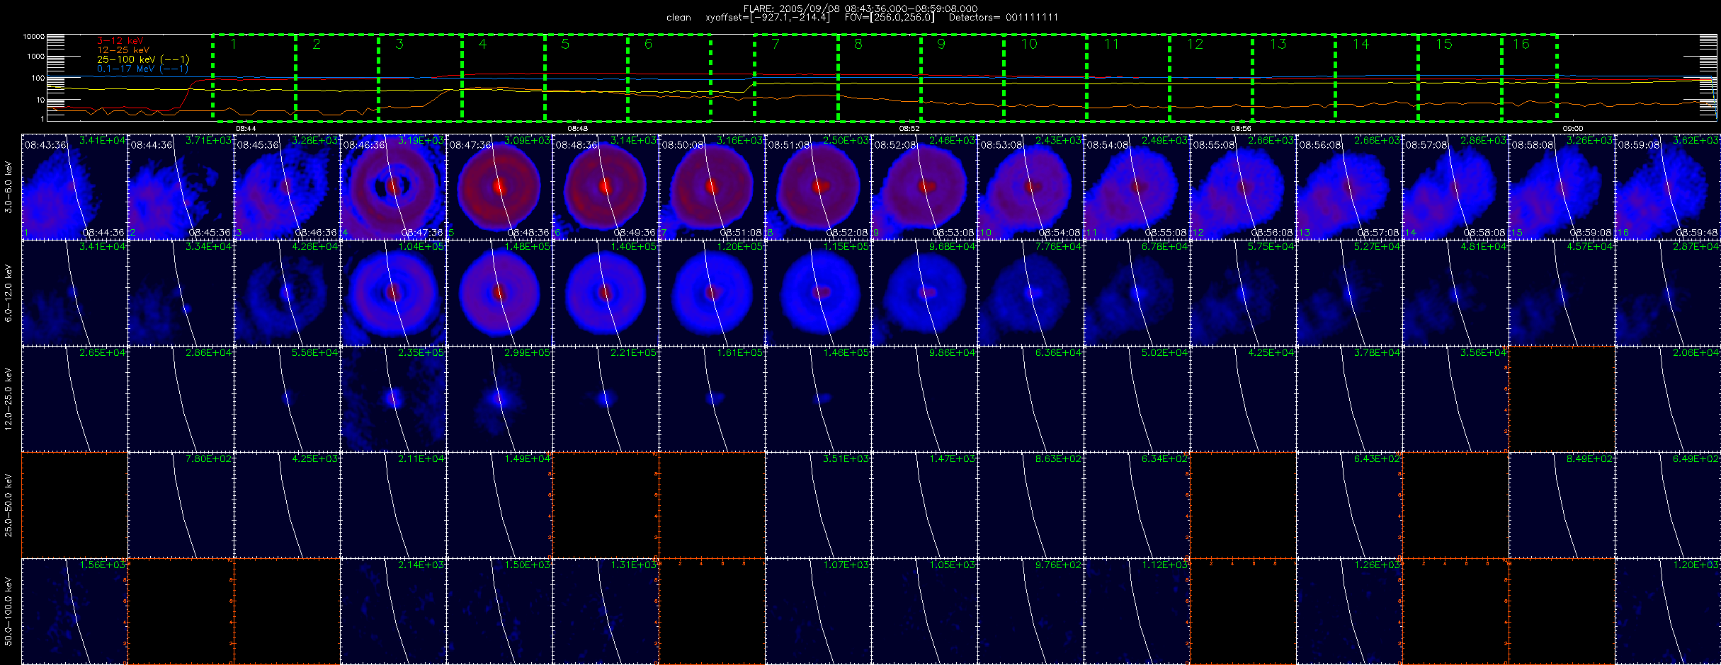Open the 6.0-12.0 keV image with peak 1.15E+05
This screenshot has width=1721, height=665.
pyautogui.click(x=818, y=293)
